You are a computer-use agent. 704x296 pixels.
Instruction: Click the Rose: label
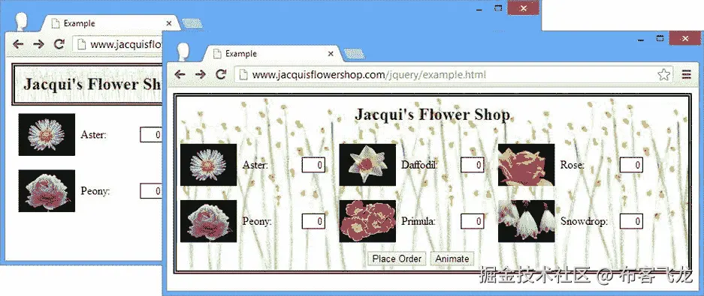(572, 165)
